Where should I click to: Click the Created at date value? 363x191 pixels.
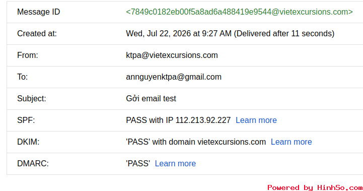(230, 34)
